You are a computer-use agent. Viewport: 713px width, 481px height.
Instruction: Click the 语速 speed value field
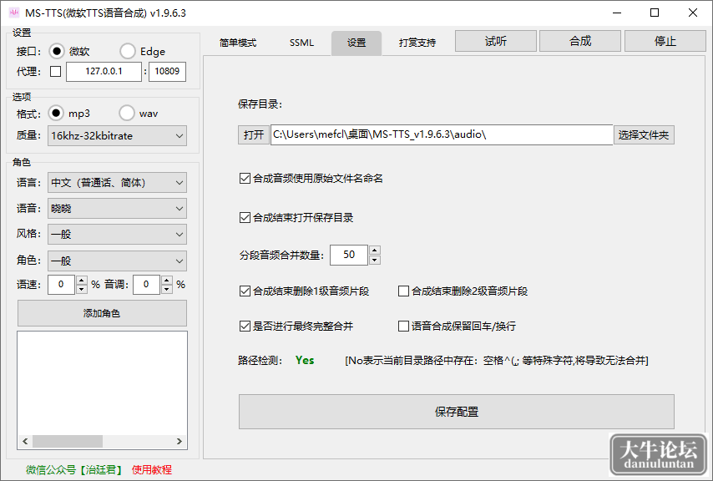pos(62,285)
